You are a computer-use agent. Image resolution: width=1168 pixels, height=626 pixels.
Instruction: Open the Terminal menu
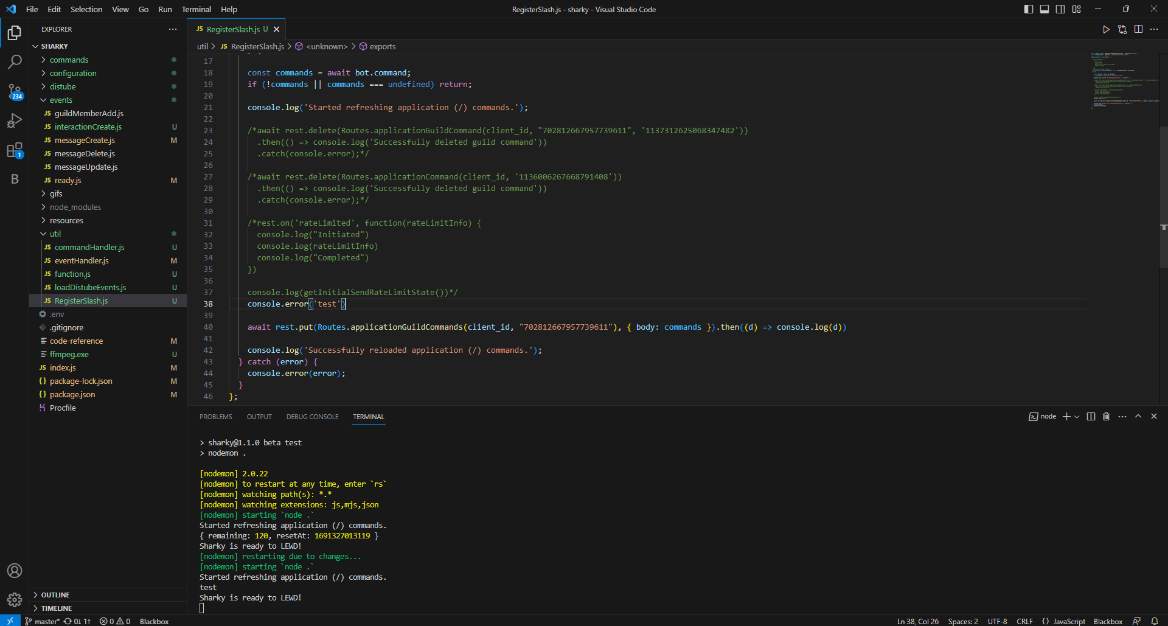tap(196, 9)
